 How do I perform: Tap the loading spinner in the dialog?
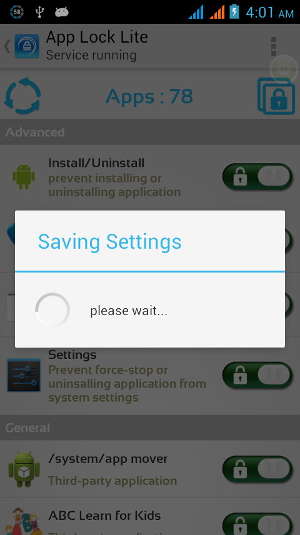(x=52, y=310)
